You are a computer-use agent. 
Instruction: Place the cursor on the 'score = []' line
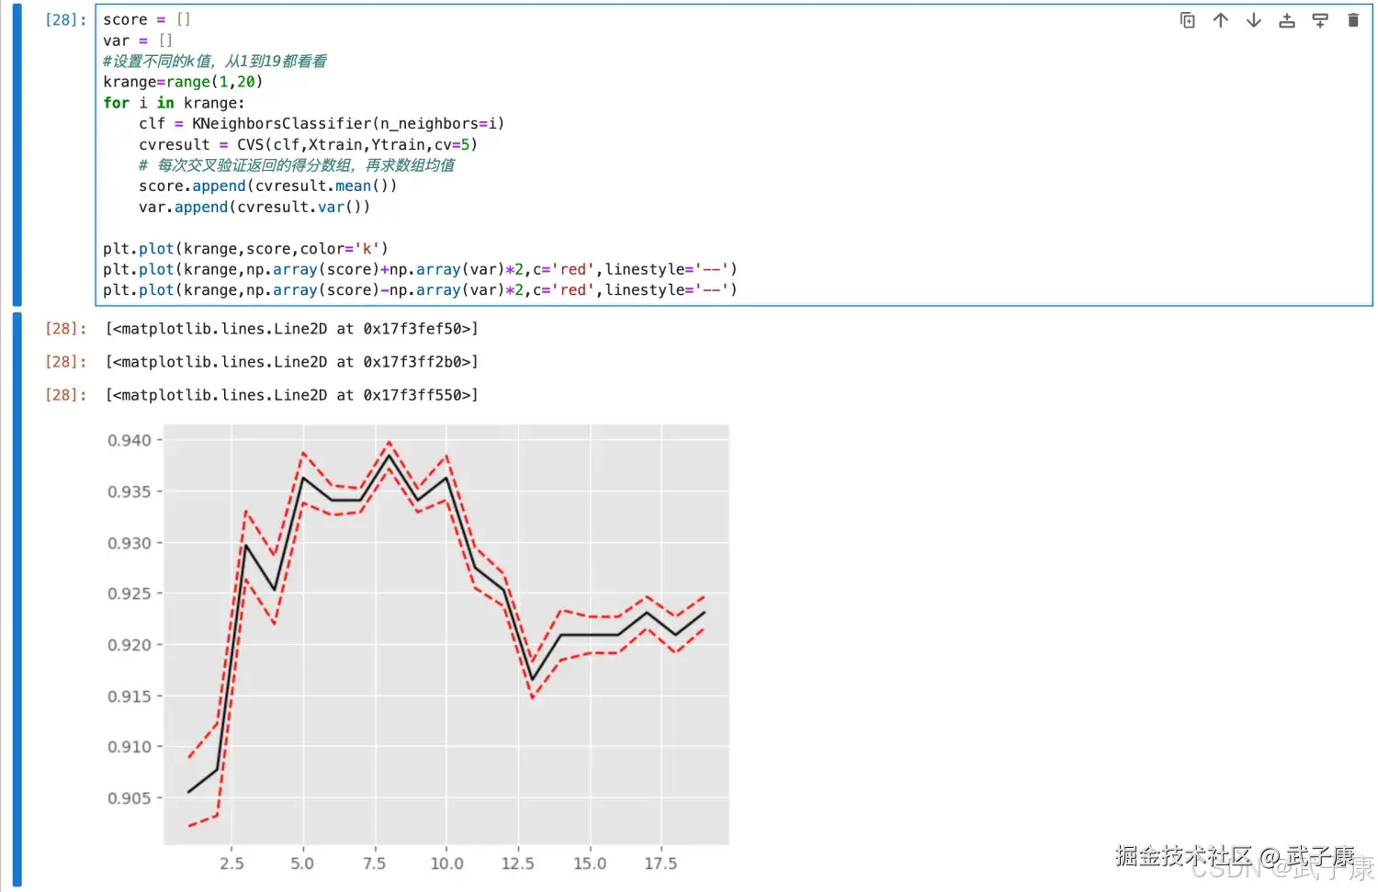(x=147, y=19)
